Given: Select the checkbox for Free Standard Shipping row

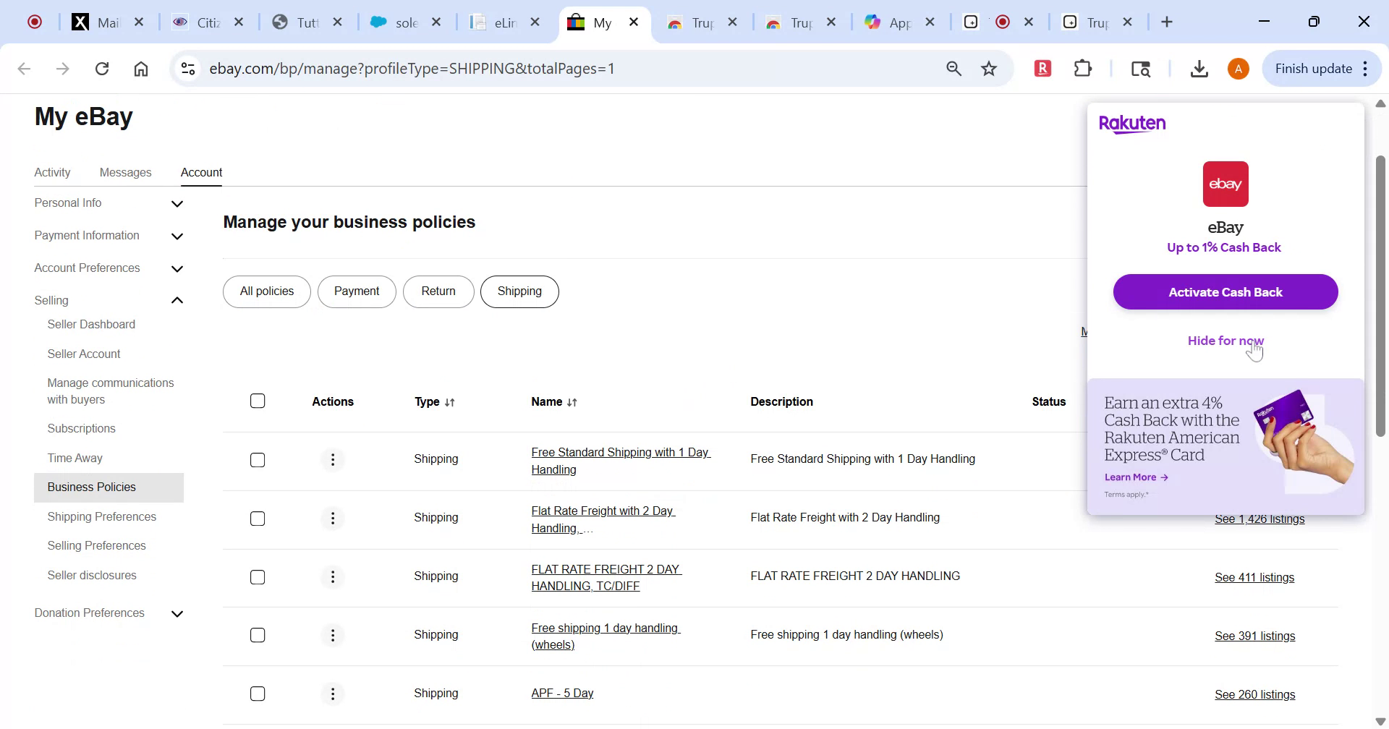Looking at the screenshot, I should click(258, 459).
